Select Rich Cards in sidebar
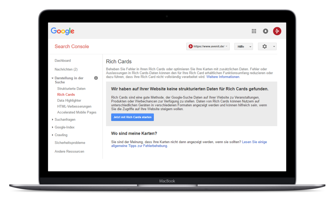 click(66, 94)
